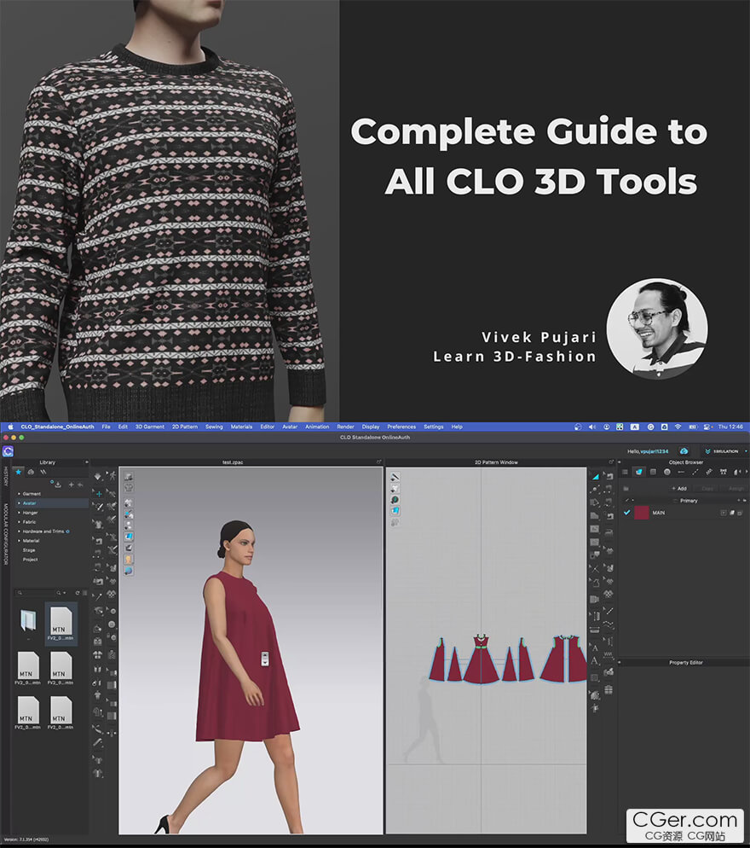Screen dimensions: 750x848
Task: Select the iron steam tool in 2D toolbar
Action: [609, 532]
